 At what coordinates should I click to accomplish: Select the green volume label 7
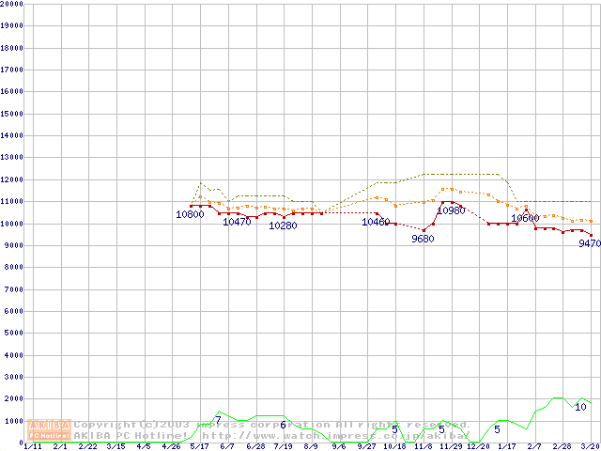218,420
